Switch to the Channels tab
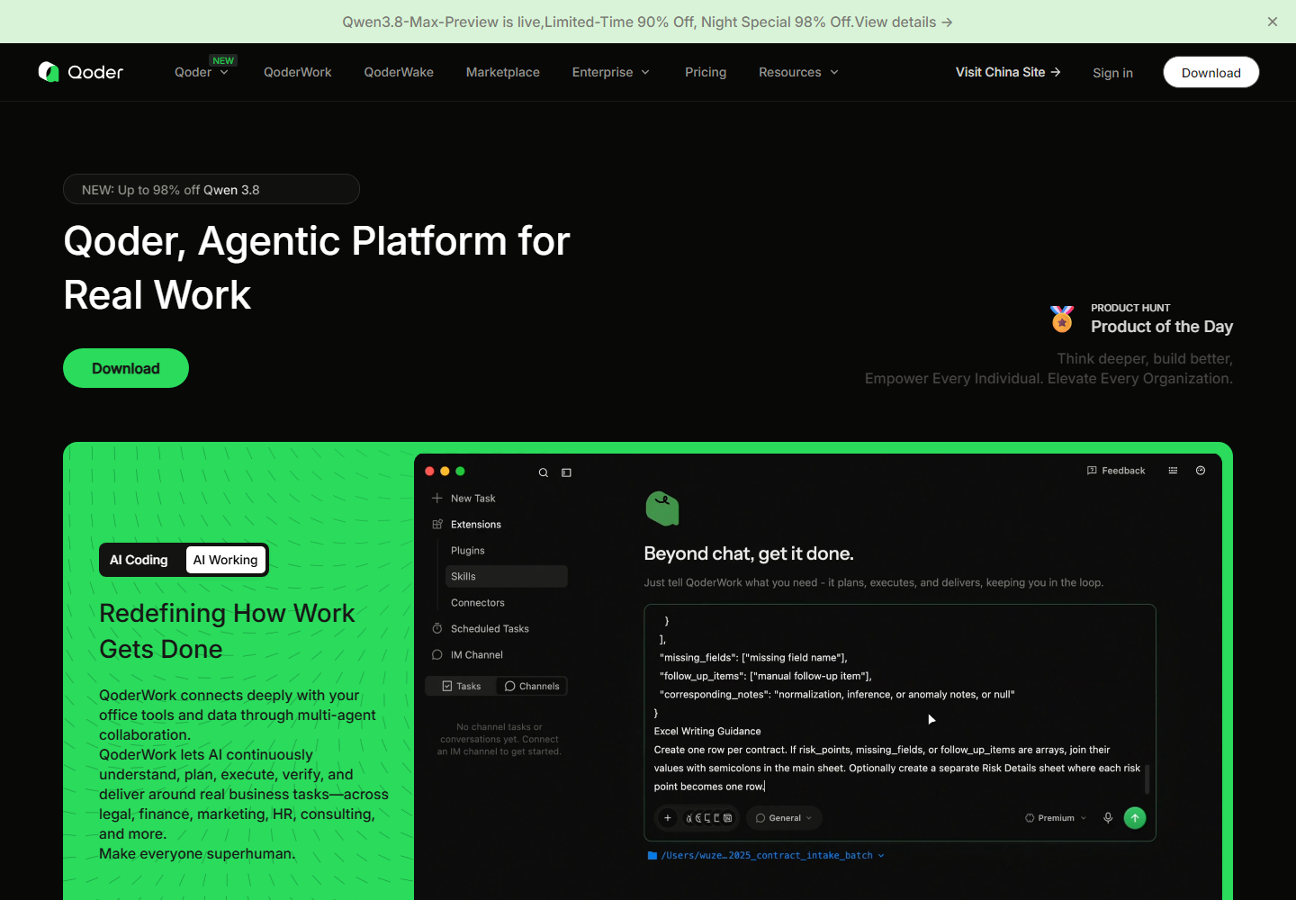Viewport: 1296px width, 900px height. click(x=532, y=686)
